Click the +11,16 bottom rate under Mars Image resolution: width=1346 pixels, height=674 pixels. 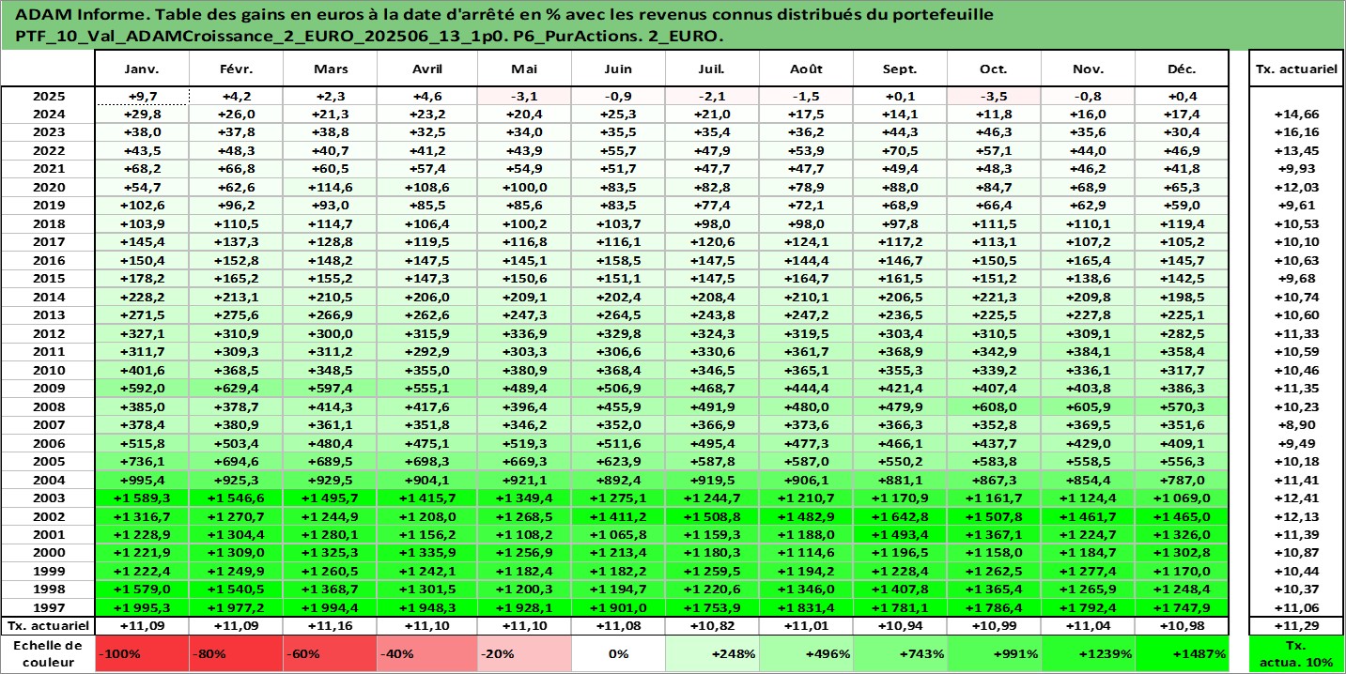pos(330,625)
